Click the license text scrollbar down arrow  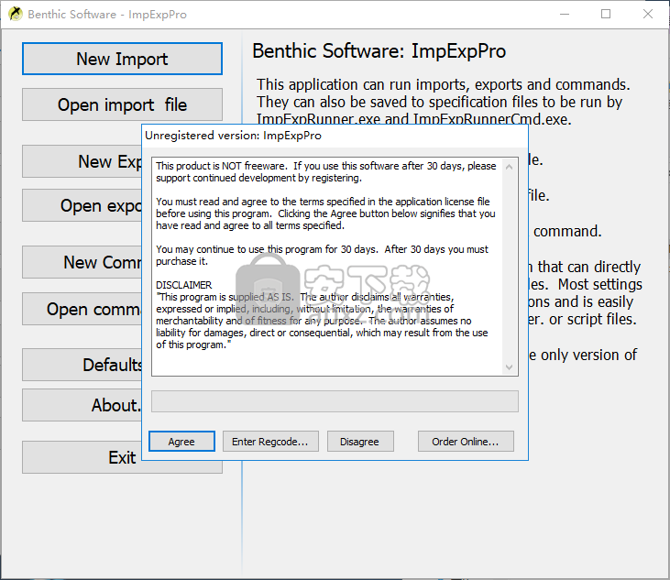509,367
